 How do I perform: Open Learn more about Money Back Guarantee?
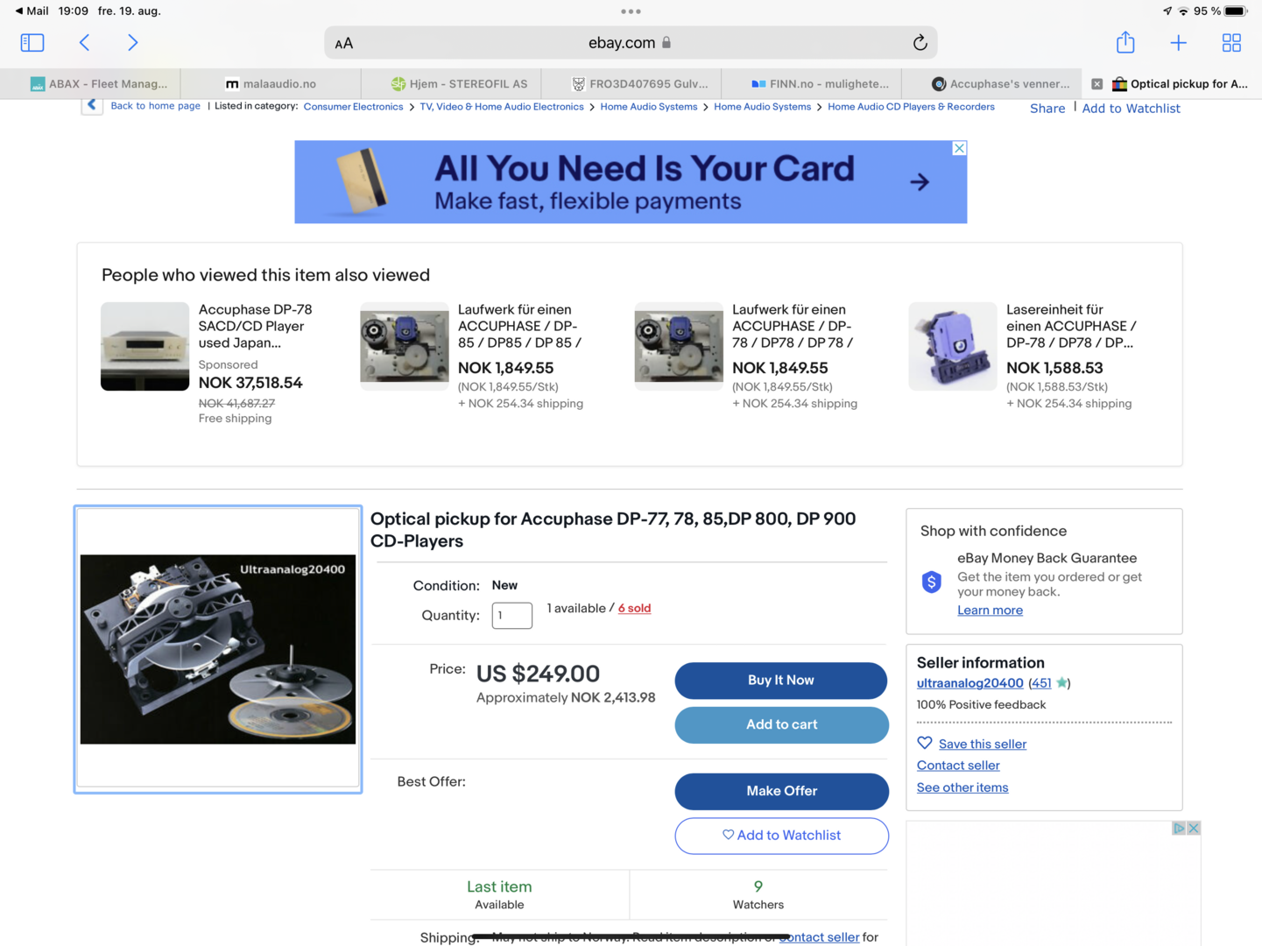pos(990,611)
